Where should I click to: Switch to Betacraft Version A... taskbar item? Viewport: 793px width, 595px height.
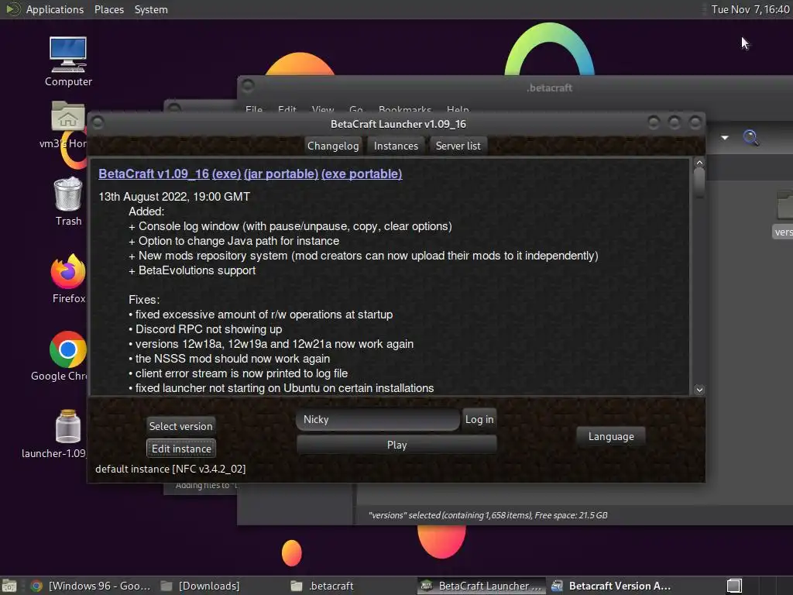(x=611, y=586)
